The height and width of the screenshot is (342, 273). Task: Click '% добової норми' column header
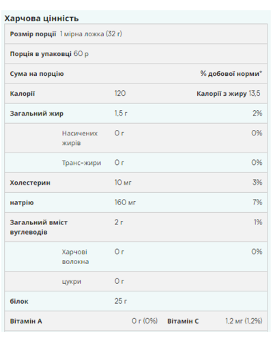click(231, 74)
